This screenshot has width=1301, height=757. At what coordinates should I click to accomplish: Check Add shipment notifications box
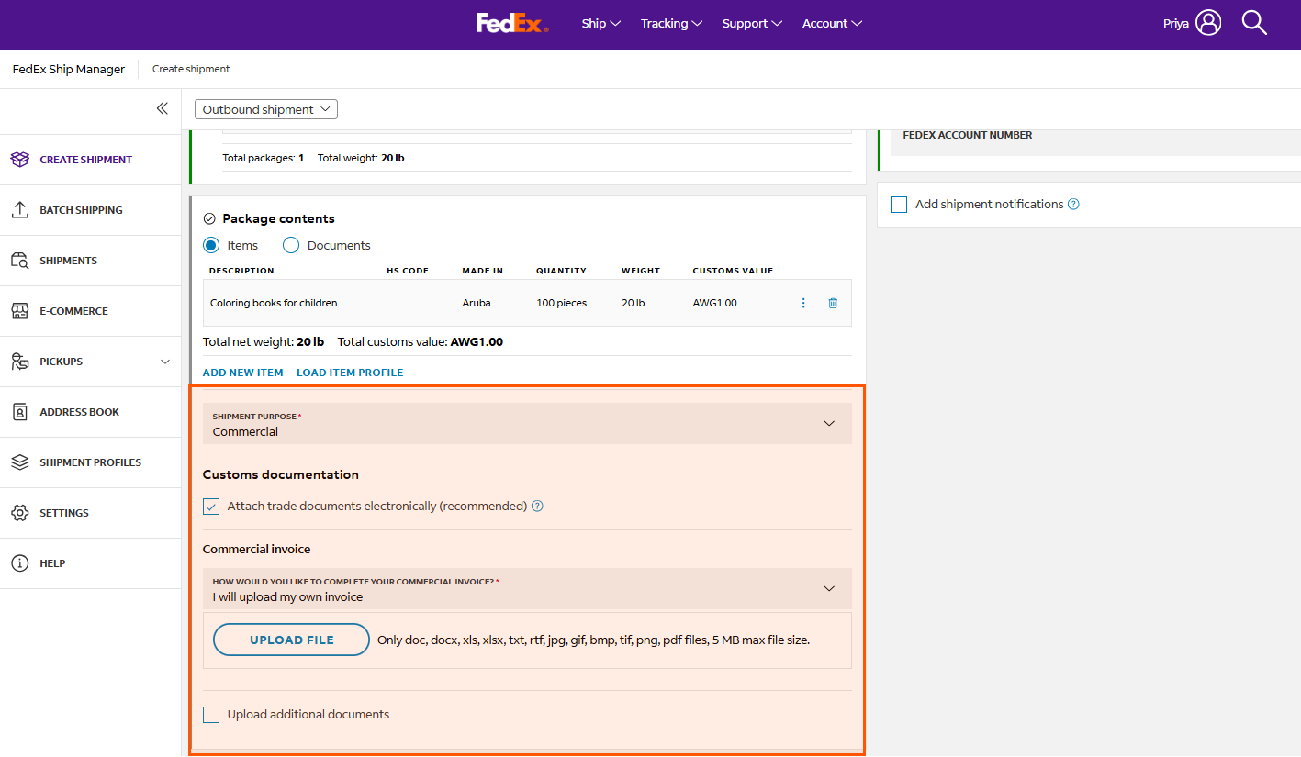pyautogui.click(x=899, y=205)
